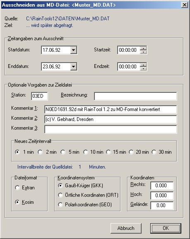Decrease Startzeit with down spinner arrow

[143, 52]
